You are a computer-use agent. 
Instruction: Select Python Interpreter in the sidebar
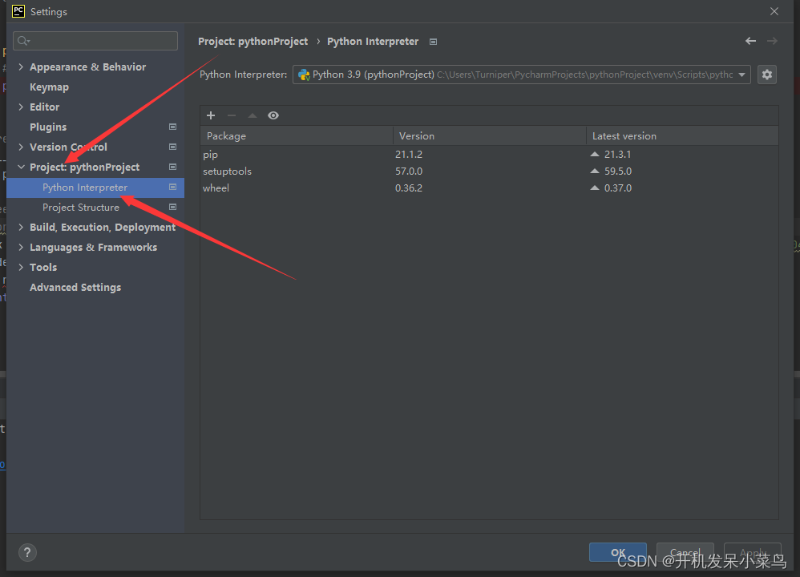(x=95, y=188)
